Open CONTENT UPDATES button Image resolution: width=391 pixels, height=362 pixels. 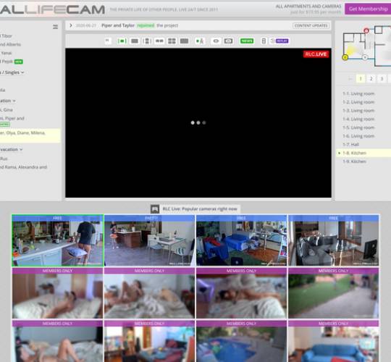tap(311, 25)
